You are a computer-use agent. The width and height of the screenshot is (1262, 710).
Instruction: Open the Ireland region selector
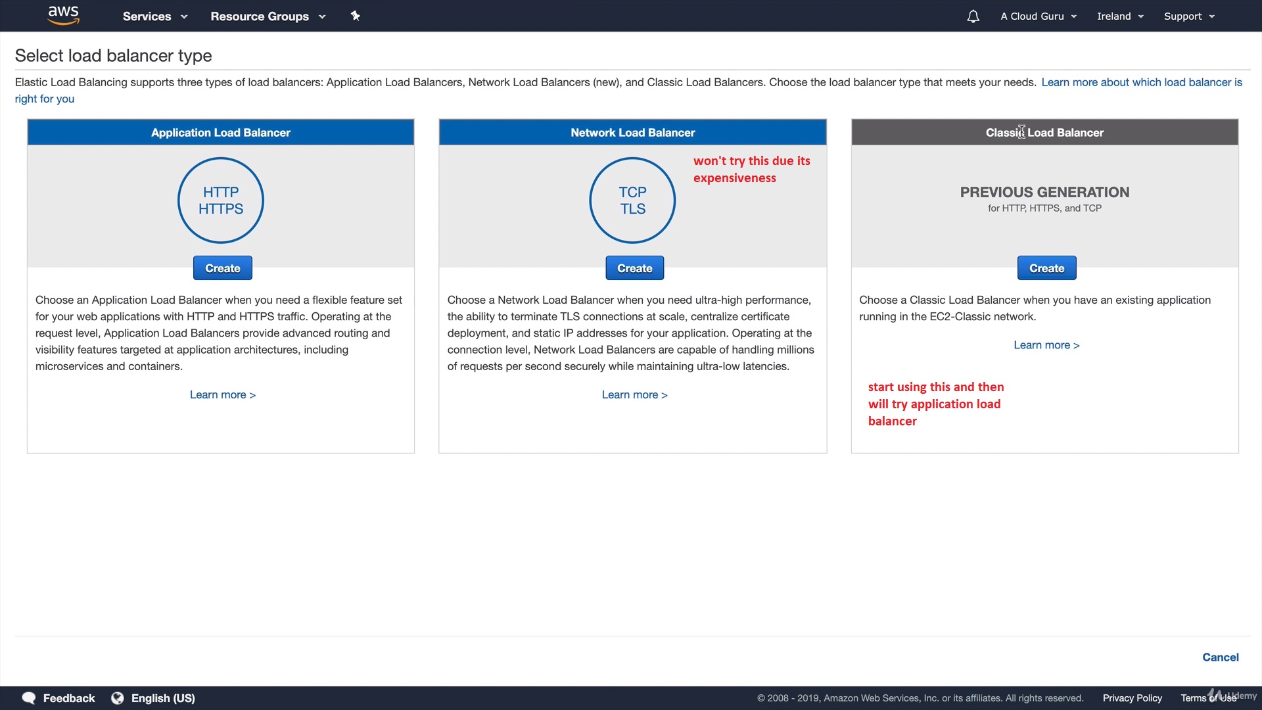[1120, 16]
